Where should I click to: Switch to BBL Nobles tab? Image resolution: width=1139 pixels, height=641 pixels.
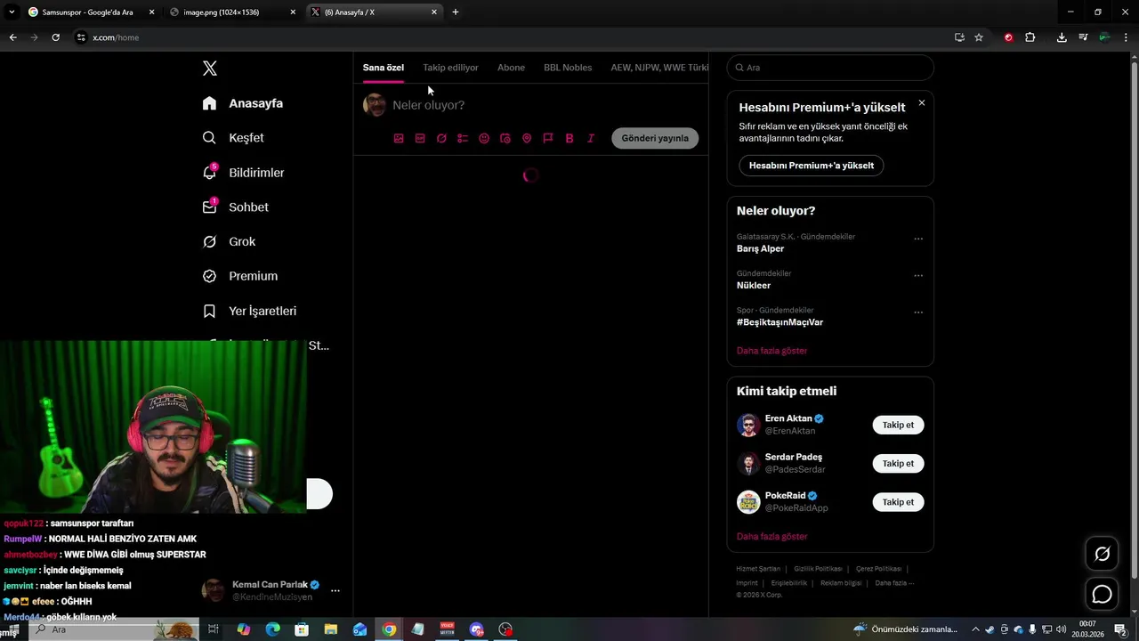tap(568, 68)
